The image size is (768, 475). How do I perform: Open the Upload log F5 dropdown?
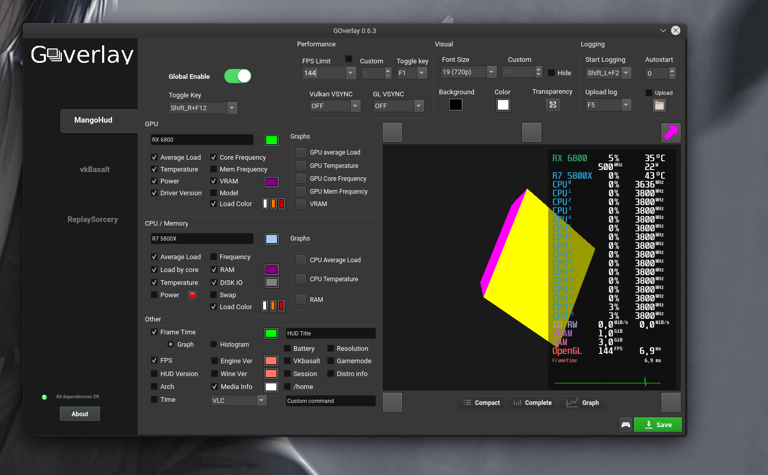click(626, 105)
